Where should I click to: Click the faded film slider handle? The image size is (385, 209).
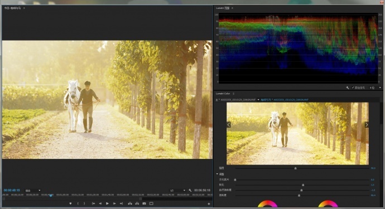tap(235, 180)
